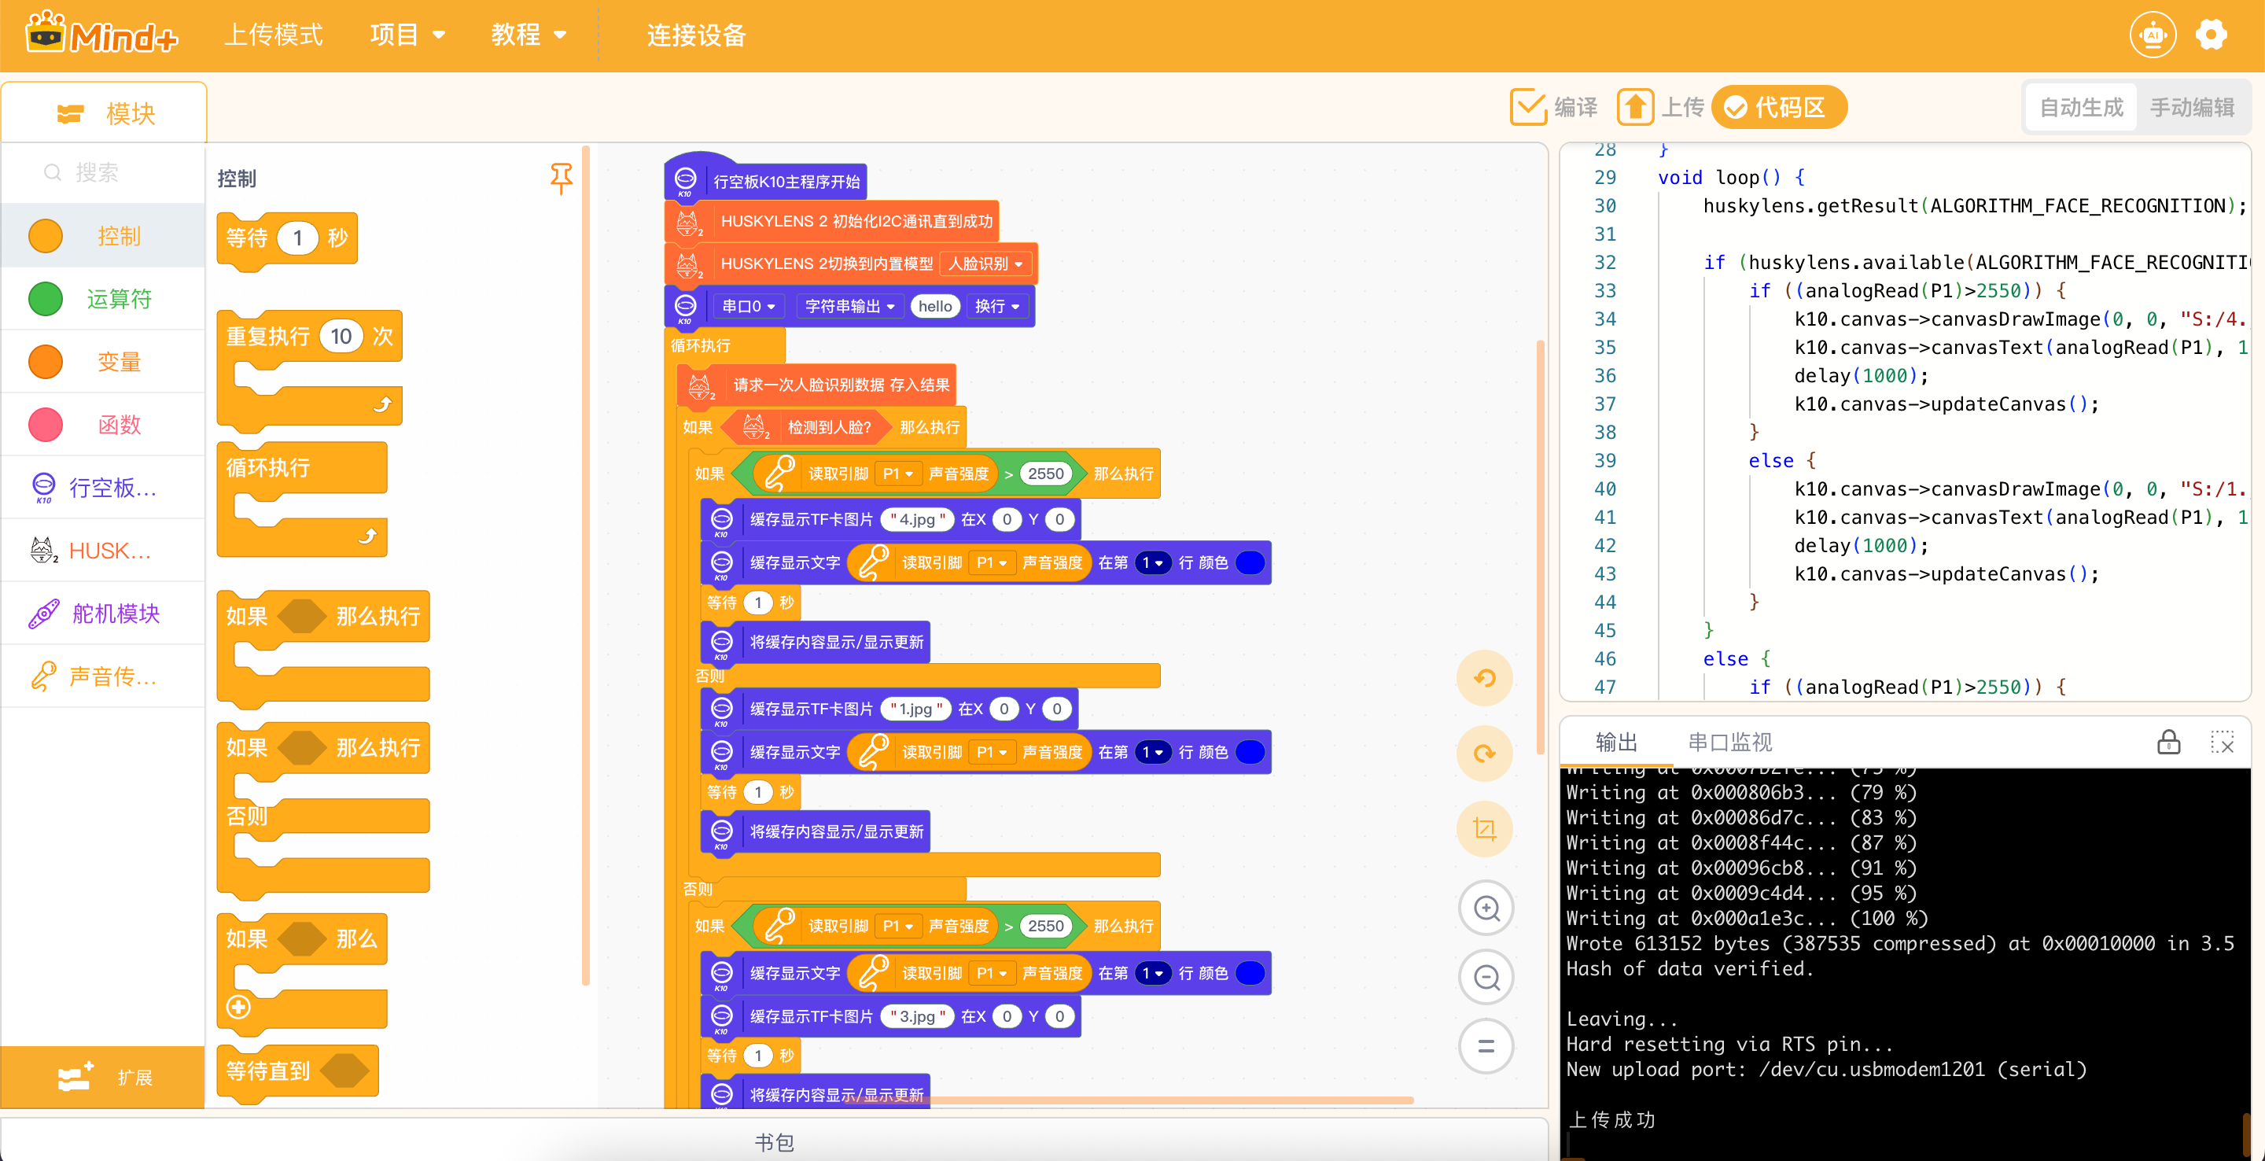Reset workspace zoom with equals icon

click(1486, 1047)
